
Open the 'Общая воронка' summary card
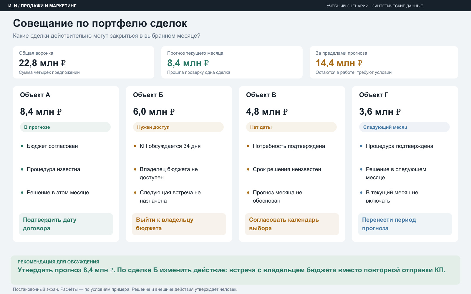point(84,62)
